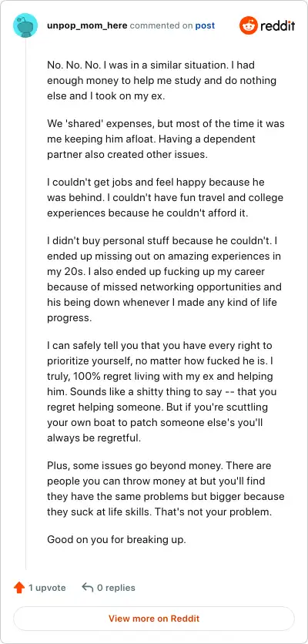
Task: Click the orange upvote arrow
Action: pos(19,588)
